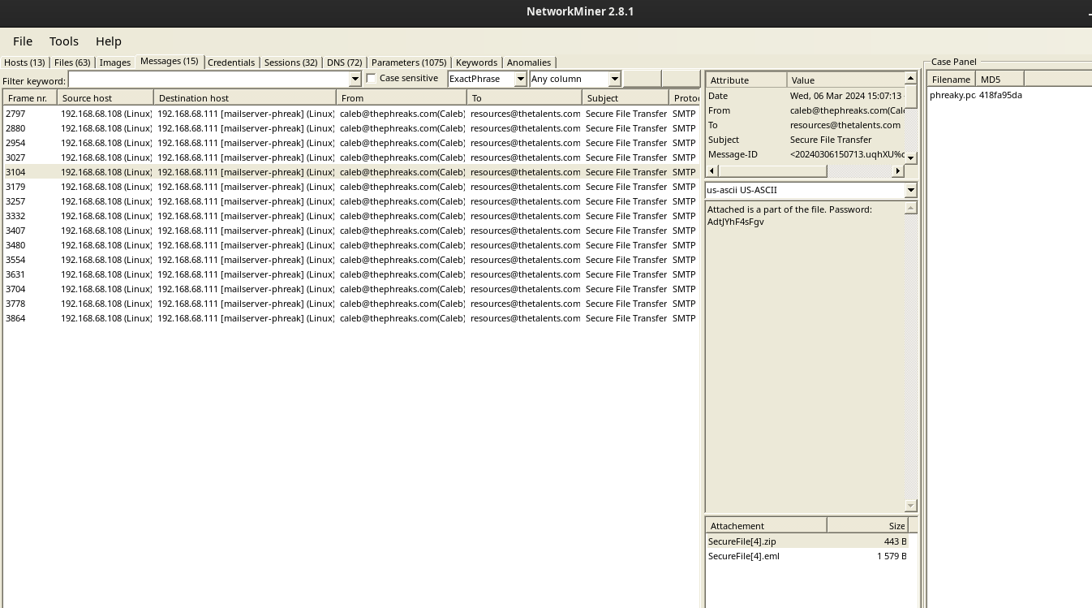Expand the Filter keyword history dropdown arrow

pyautogui.click(x=355, y=79)
